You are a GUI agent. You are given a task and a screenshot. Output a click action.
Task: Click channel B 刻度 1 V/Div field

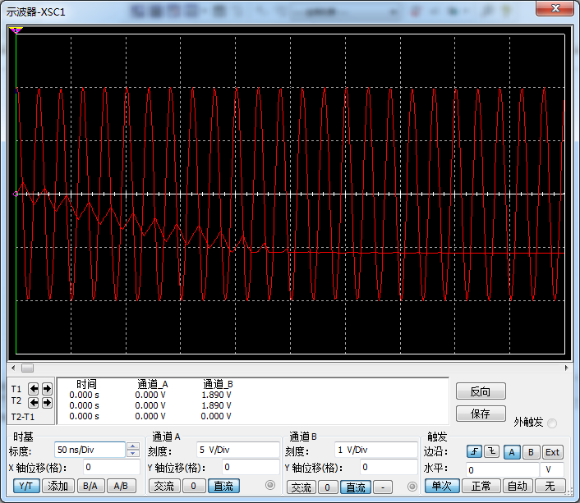click(x=375, y=450)
